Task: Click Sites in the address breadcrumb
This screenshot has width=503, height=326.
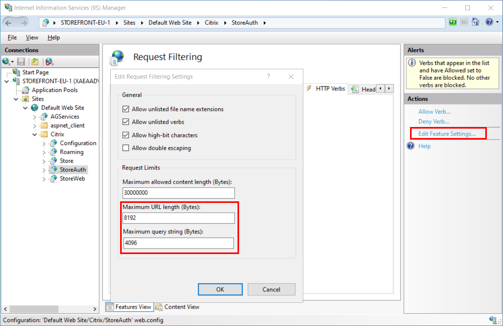Action: (x=129, y=22)
